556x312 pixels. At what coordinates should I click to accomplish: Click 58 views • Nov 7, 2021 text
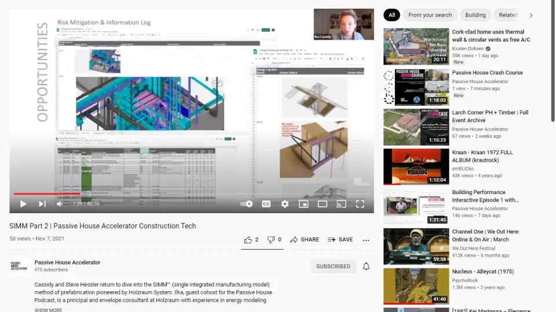coord(37,239)
